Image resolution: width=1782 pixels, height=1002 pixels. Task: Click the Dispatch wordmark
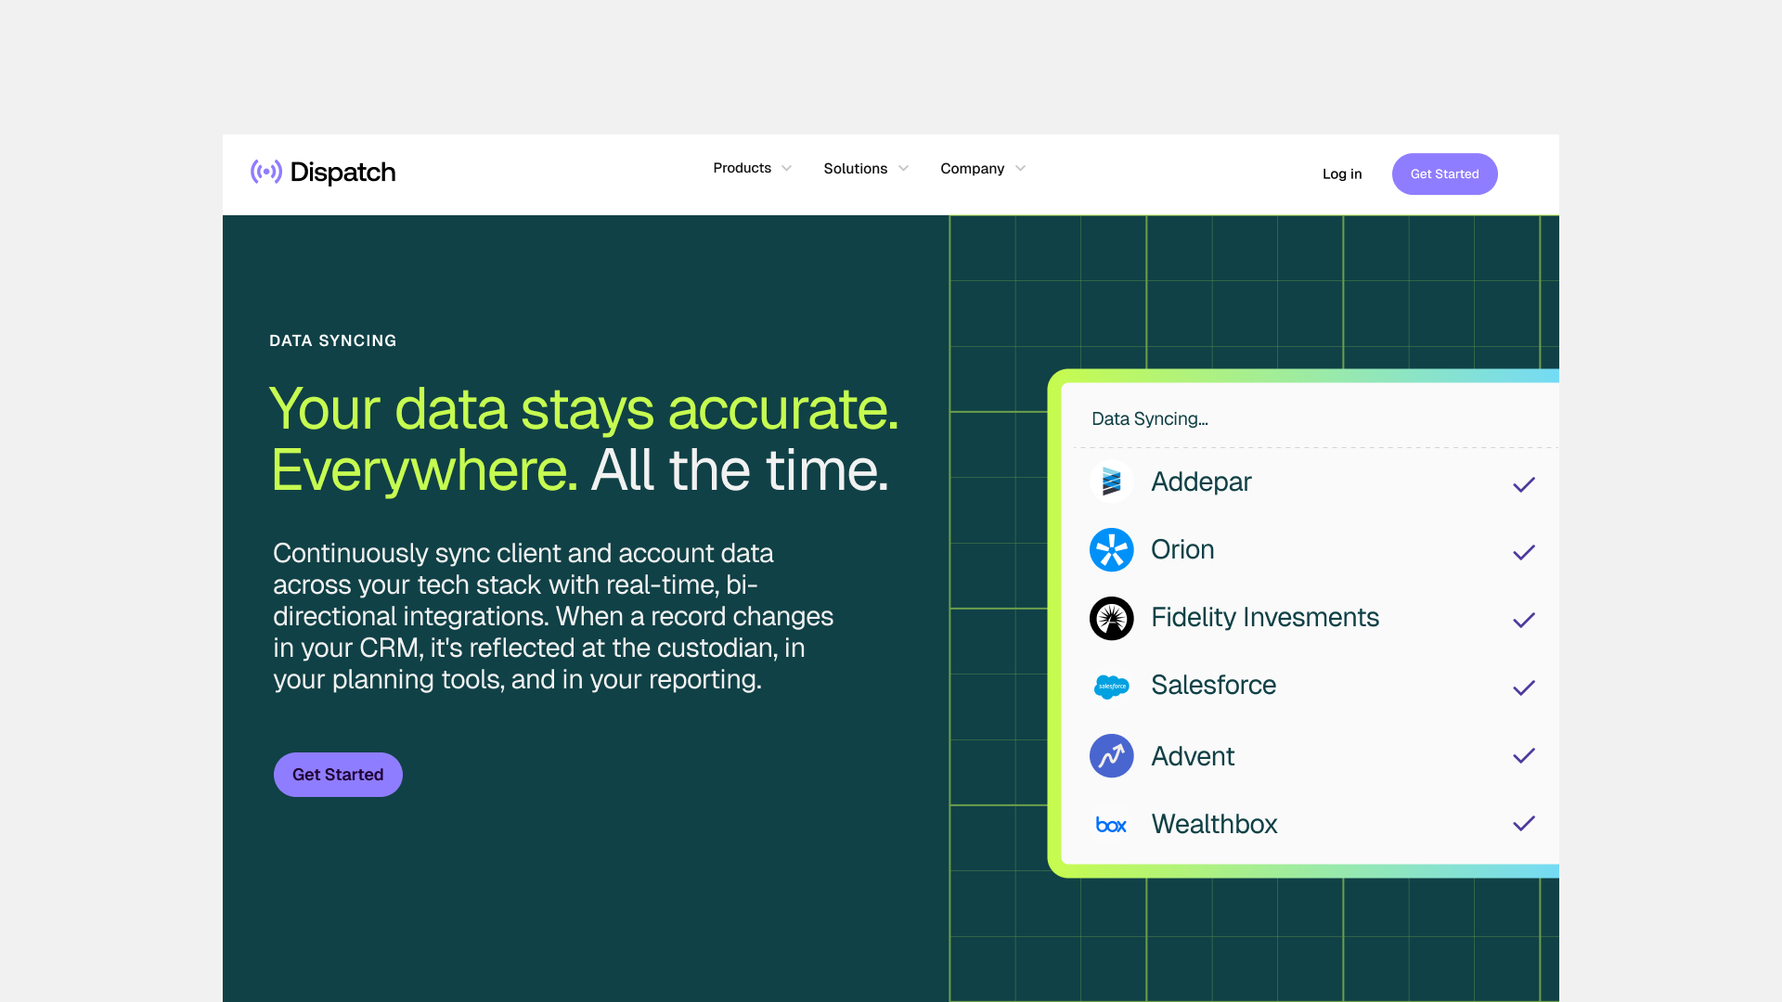pos(343,173)
